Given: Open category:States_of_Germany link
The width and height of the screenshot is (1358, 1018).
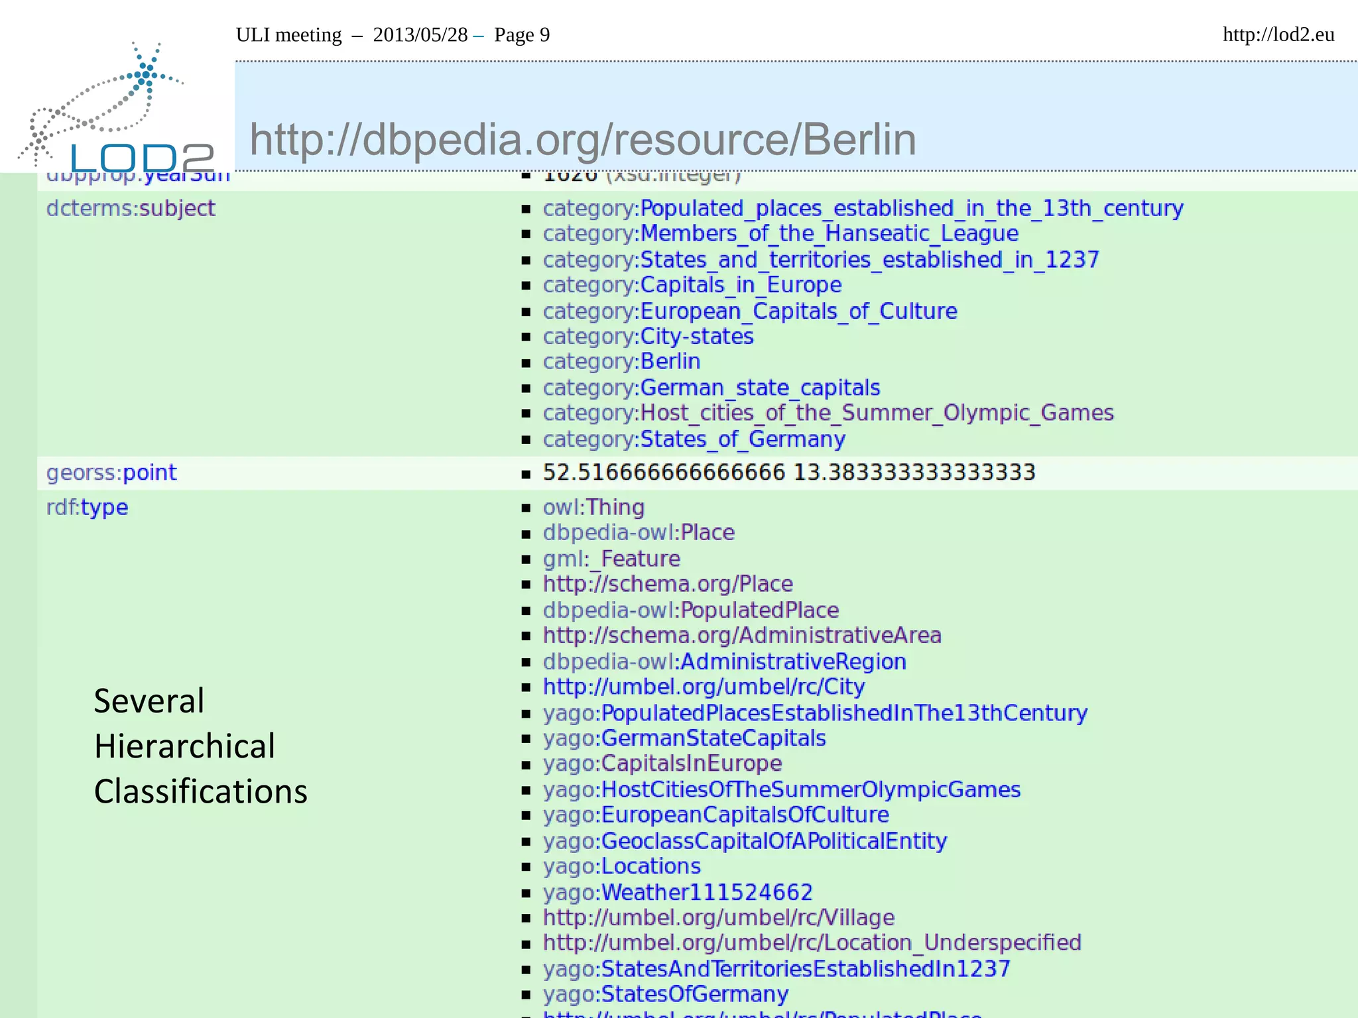Looking at the screenshot, I should click(x=694, y=439).
